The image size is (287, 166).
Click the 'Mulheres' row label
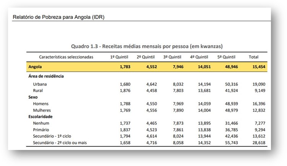[x=42, y=110]
